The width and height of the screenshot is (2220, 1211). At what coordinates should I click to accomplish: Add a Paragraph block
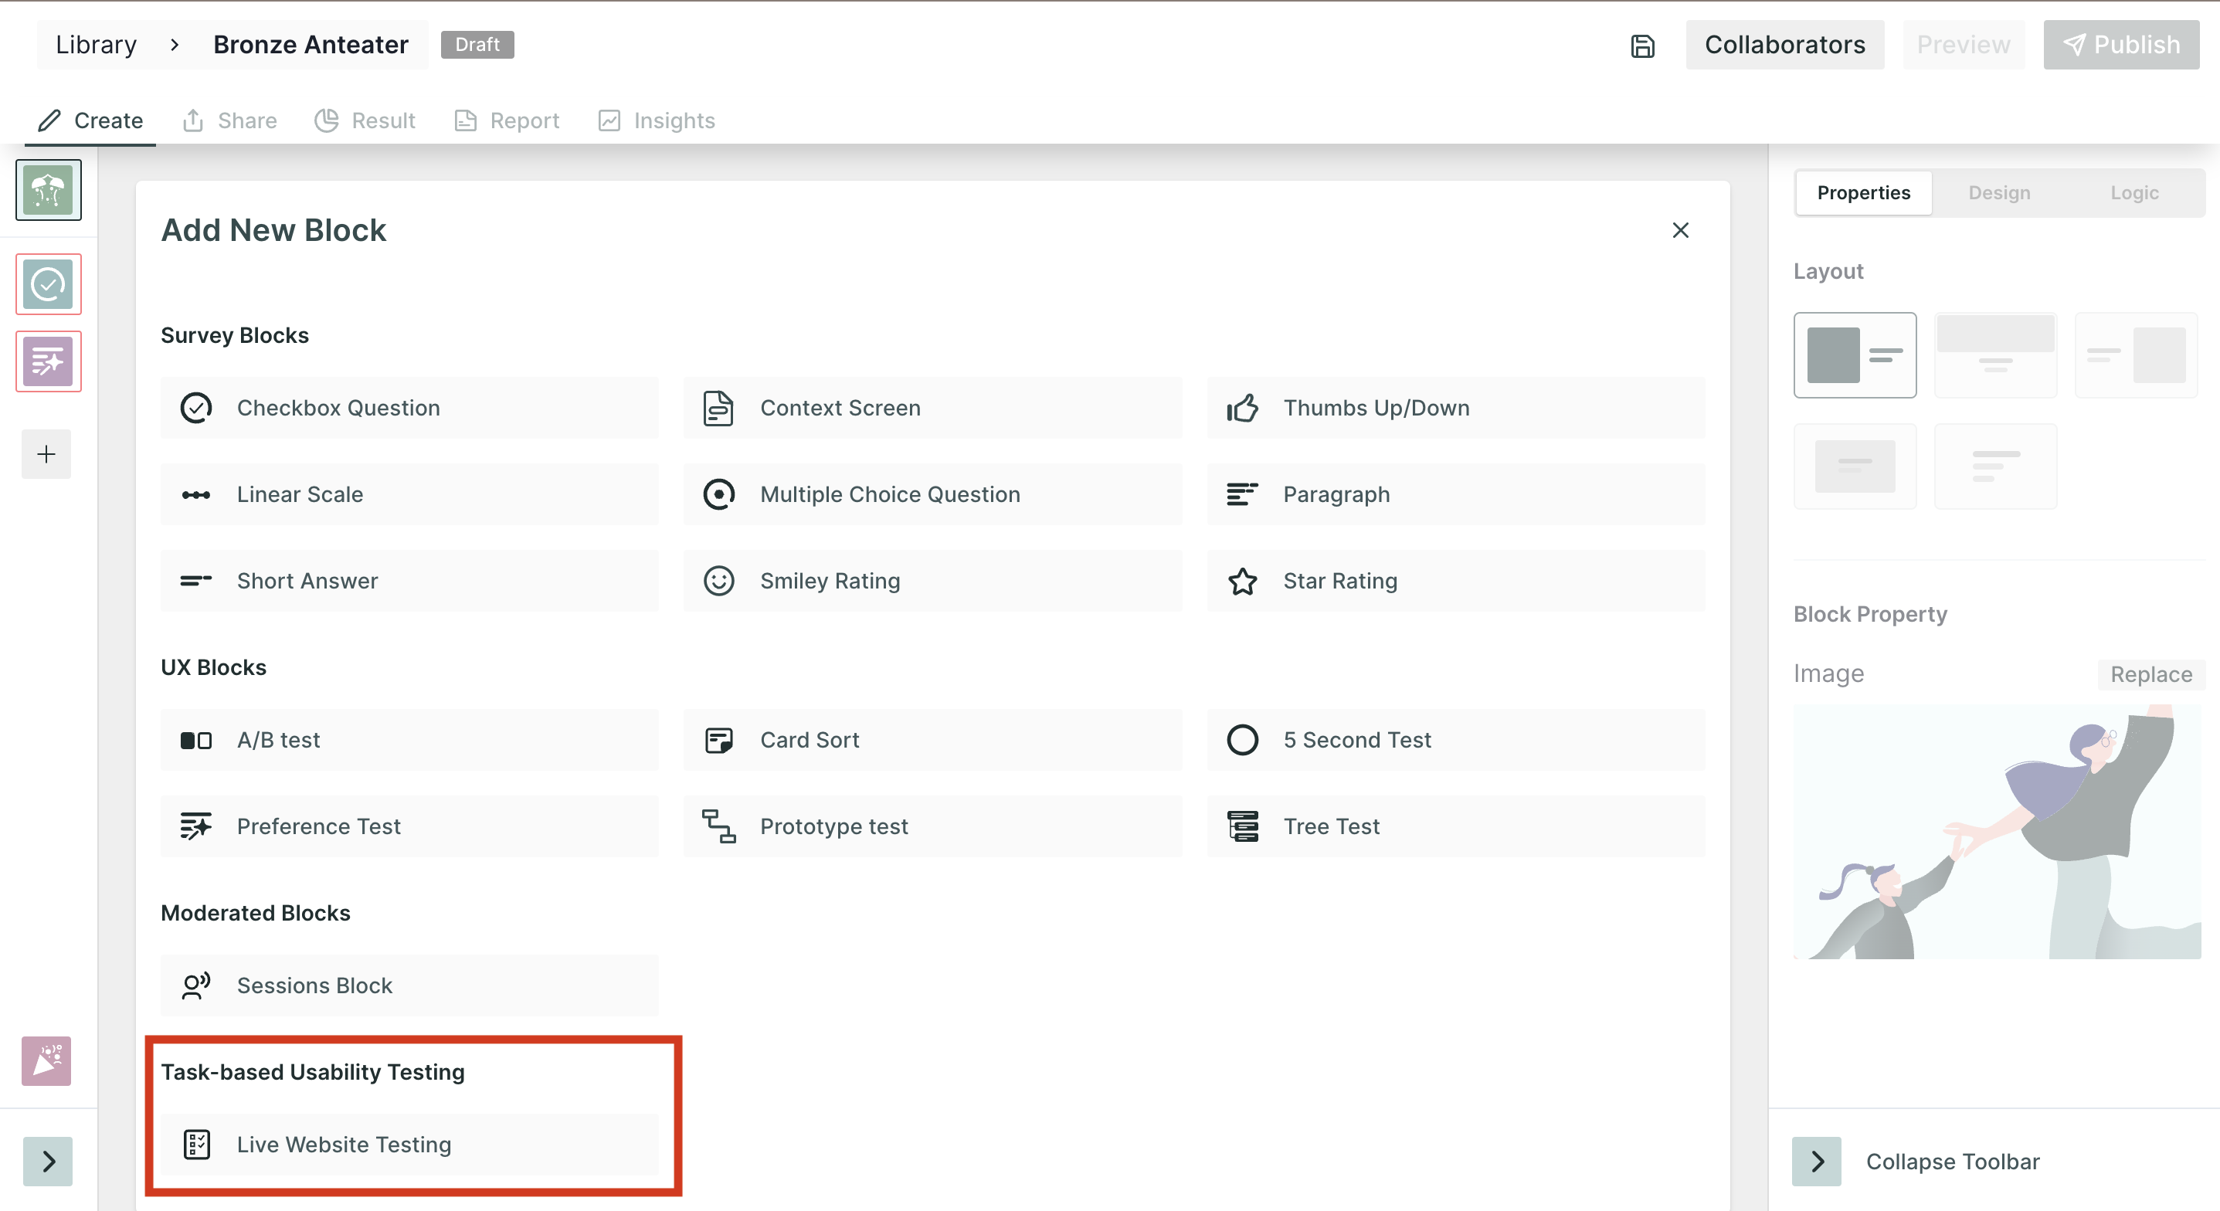(1455, 495)
